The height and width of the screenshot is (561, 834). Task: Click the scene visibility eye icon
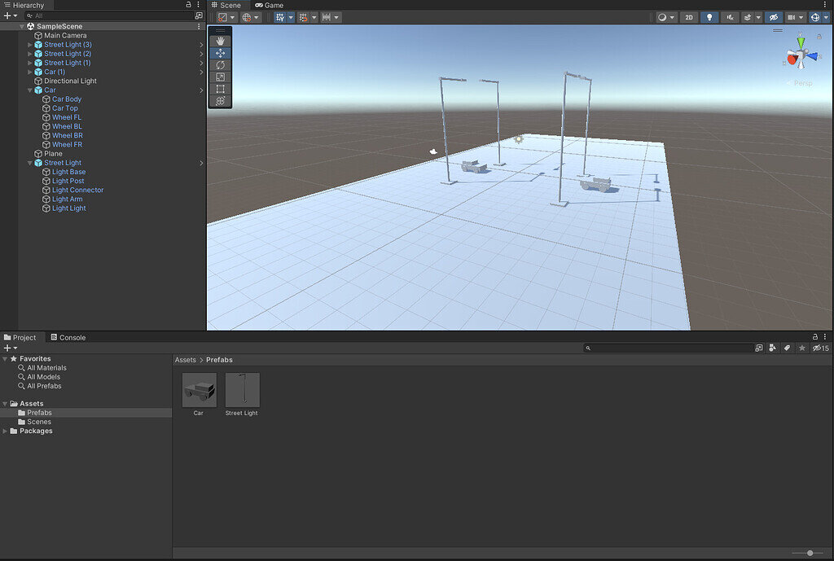[x=775, y=16]
